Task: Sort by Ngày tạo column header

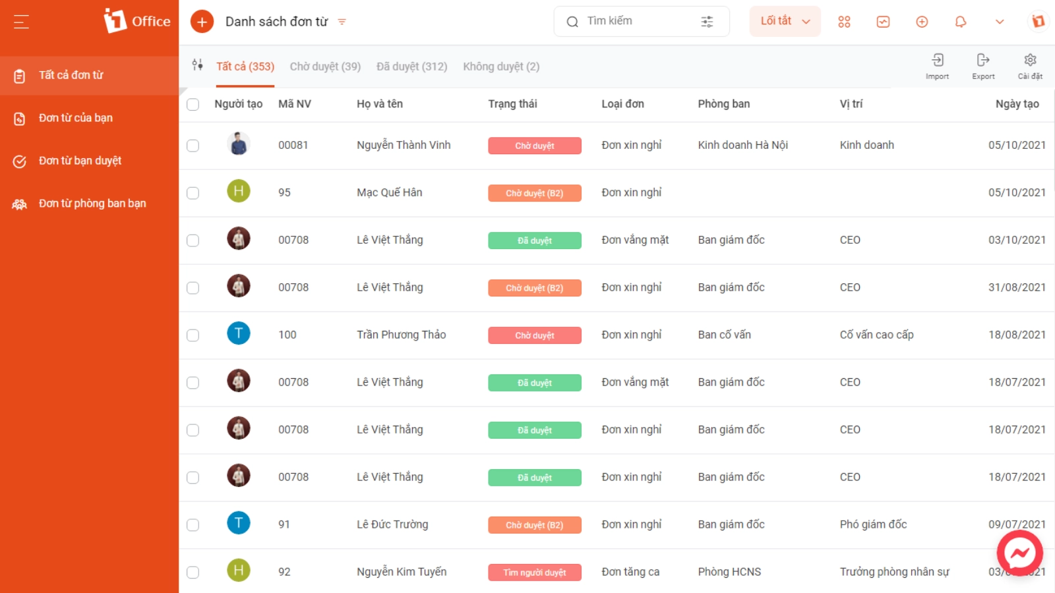Action: pyautogui.click(x=1017, y=104)
